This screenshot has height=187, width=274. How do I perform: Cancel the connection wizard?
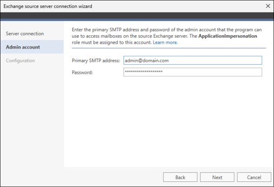254,177
